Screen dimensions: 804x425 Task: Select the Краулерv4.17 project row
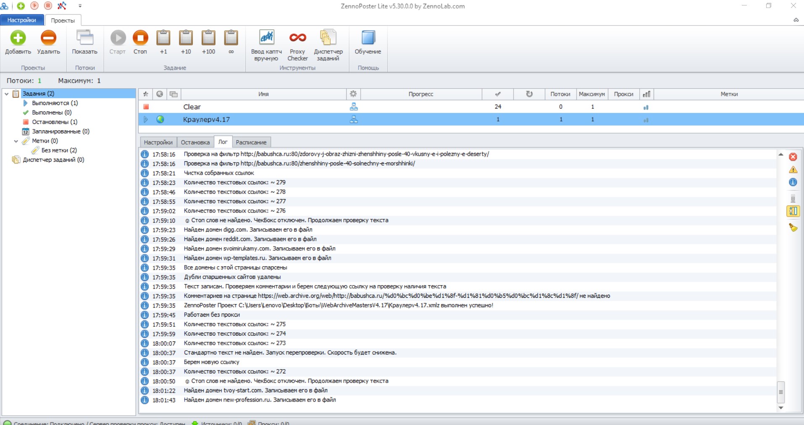[206, 119]
